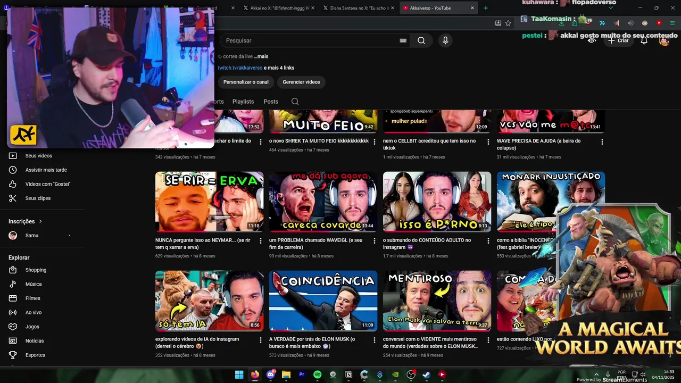Open more options for the ELON MUSK truth video
Screen dimensions: 681x383
pyautogui.click(x=375, y=340)
